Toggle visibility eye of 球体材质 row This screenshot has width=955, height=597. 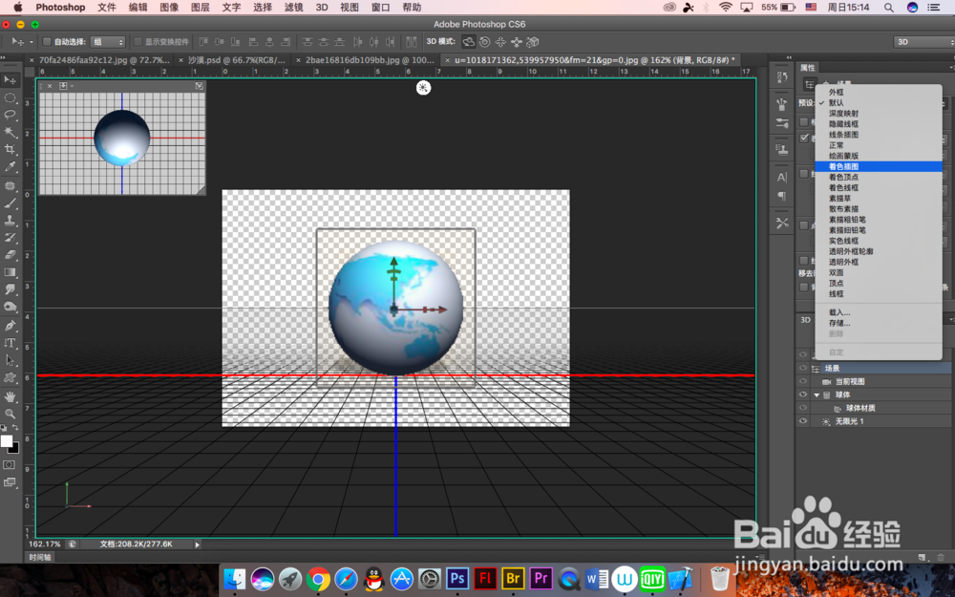pyautogui.click(x=803, y=408)
